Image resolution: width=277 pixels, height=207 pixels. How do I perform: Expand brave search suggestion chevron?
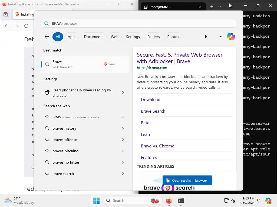click(x=123, y=174)
